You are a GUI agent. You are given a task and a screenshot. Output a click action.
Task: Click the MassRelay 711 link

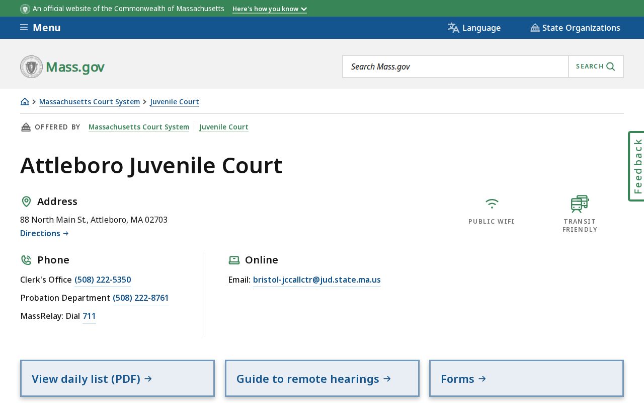click(89, 316)
